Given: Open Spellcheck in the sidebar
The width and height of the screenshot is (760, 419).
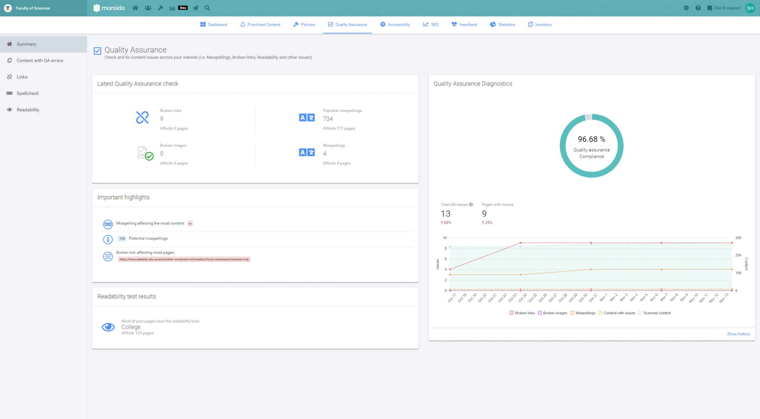Looking at the screenshot, I should (27, 93).
